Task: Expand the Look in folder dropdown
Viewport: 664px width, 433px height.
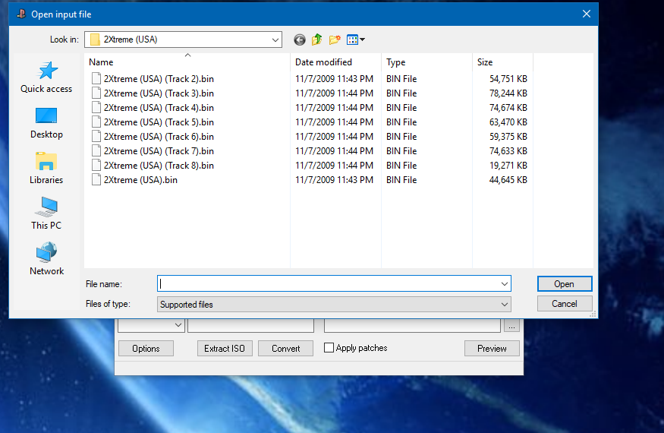Action: pyautogui.click(x=275, y=40)
